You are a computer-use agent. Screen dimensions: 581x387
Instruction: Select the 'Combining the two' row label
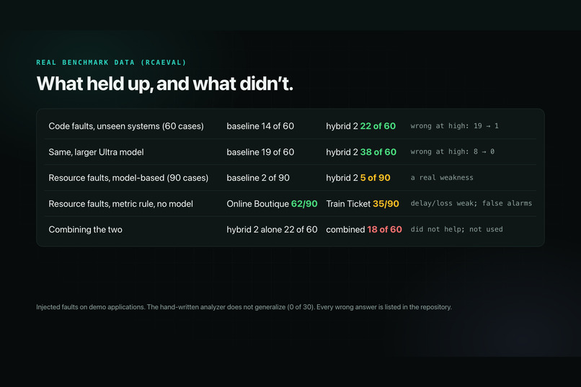85,230
